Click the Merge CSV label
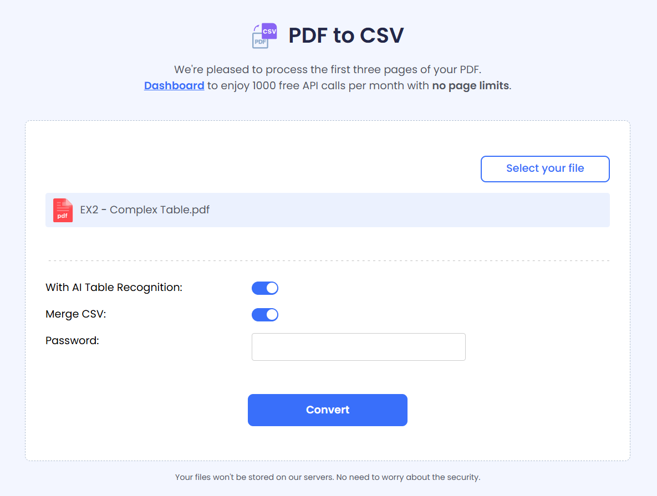 [75, 314]
